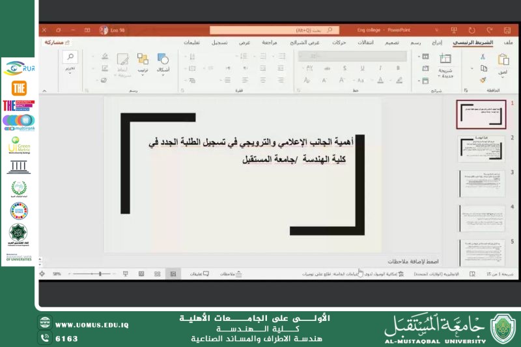
Task: Toggle Normal view button in status bar
Action: click(173, 274)
